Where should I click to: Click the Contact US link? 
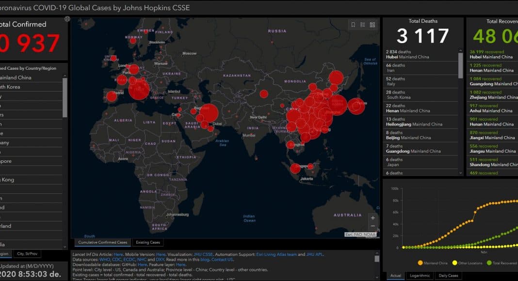(222, 260)
